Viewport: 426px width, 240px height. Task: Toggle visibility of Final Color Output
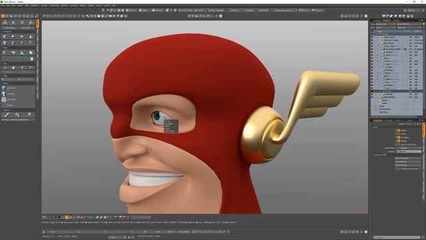point(372,40)
